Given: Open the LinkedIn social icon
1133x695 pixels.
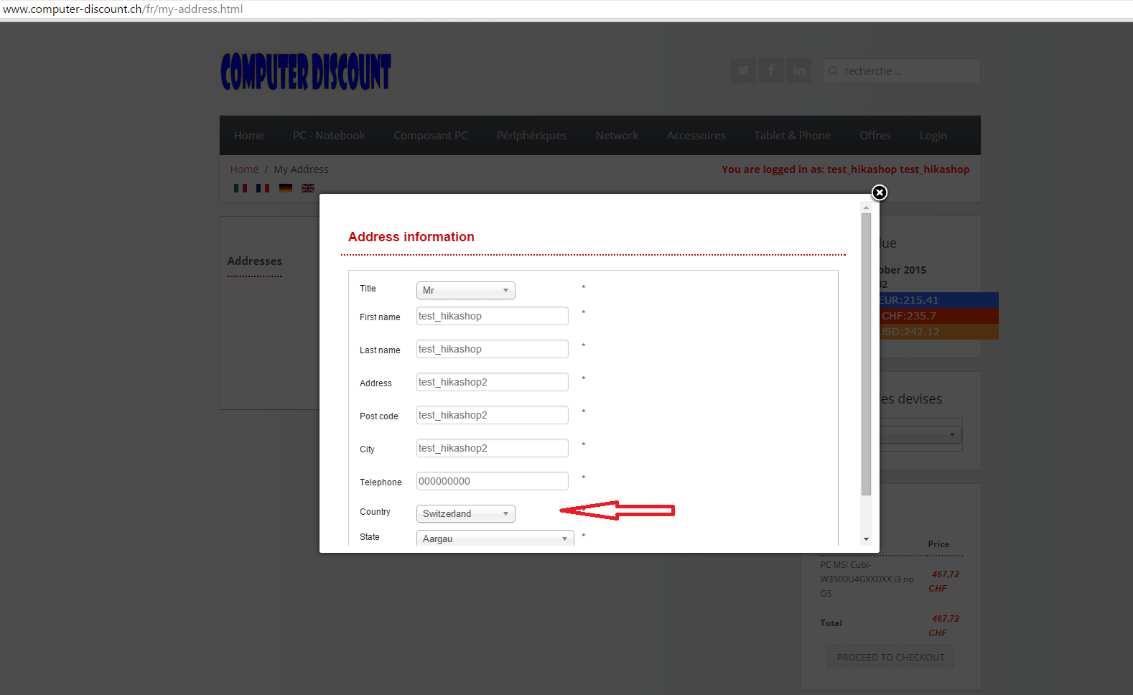Looking at the screenshot, I should [798, 70].
